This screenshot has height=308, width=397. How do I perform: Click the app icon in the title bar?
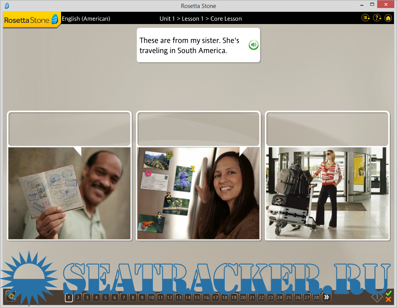[x=7, y=6]
